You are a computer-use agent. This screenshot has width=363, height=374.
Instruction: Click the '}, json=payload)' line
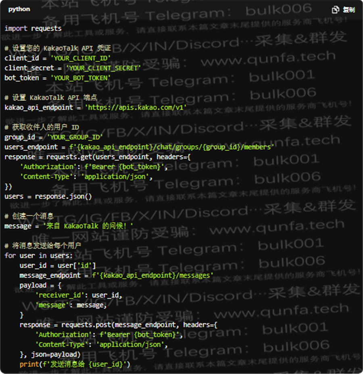50,355
